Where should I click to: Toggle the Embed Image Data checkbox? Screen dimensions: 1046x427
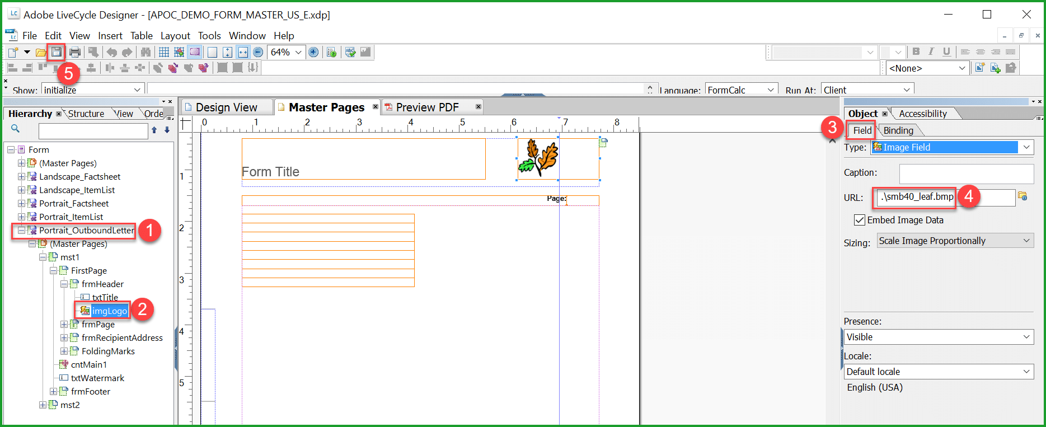(x=860, y=220)
